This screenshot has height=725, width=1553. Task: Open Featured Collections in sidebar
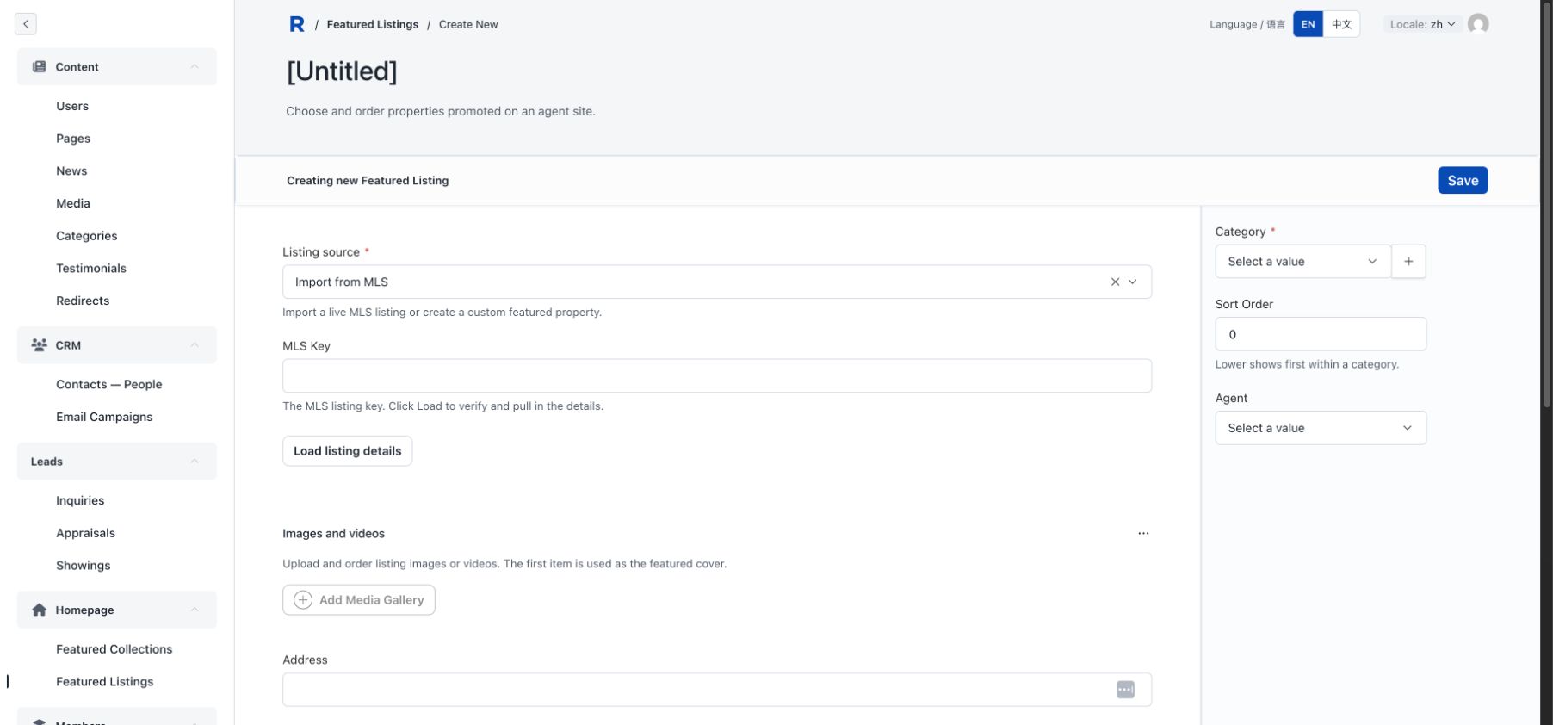114,649
